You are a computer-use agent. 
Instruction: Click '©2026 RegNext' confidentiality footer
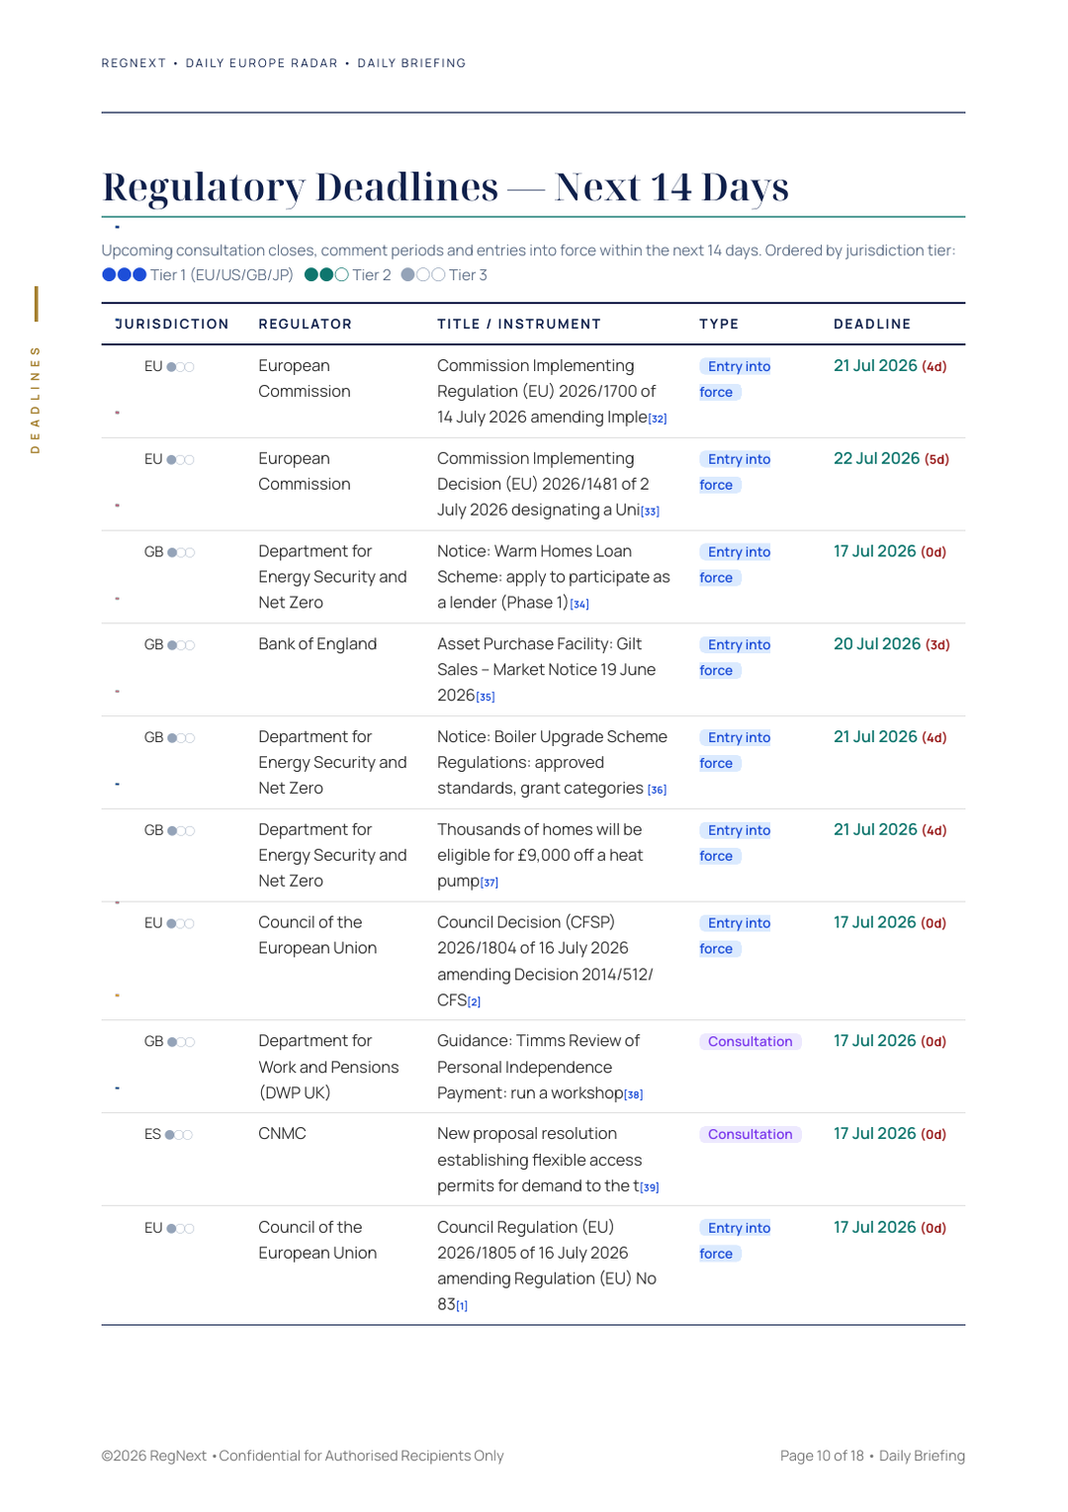pyautogui.click(x=303, y=1456)
